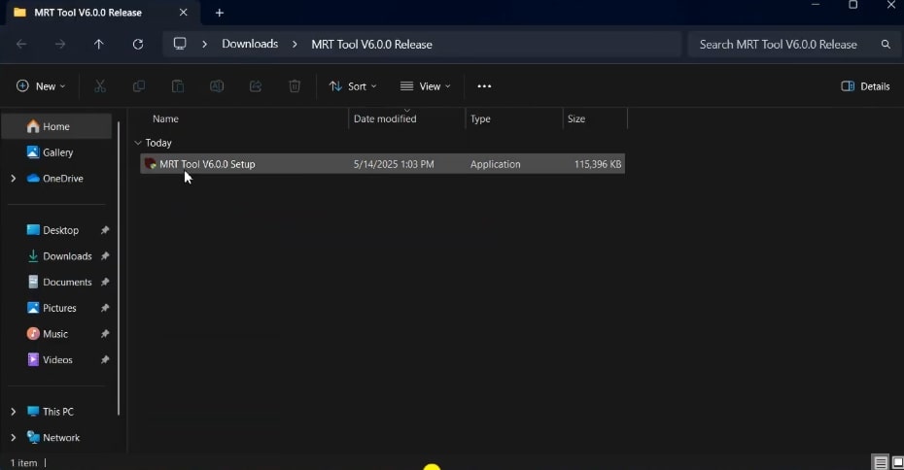Close the MRT Tool V6.0.0 Release tab

pyautogui.click(x=184, y=12)
